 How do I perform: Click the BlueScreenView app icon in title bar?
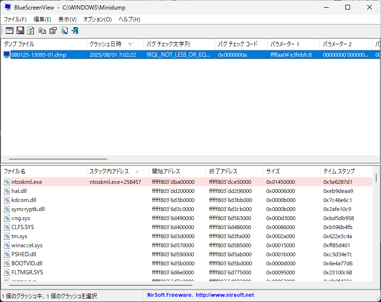pos(8,7)
